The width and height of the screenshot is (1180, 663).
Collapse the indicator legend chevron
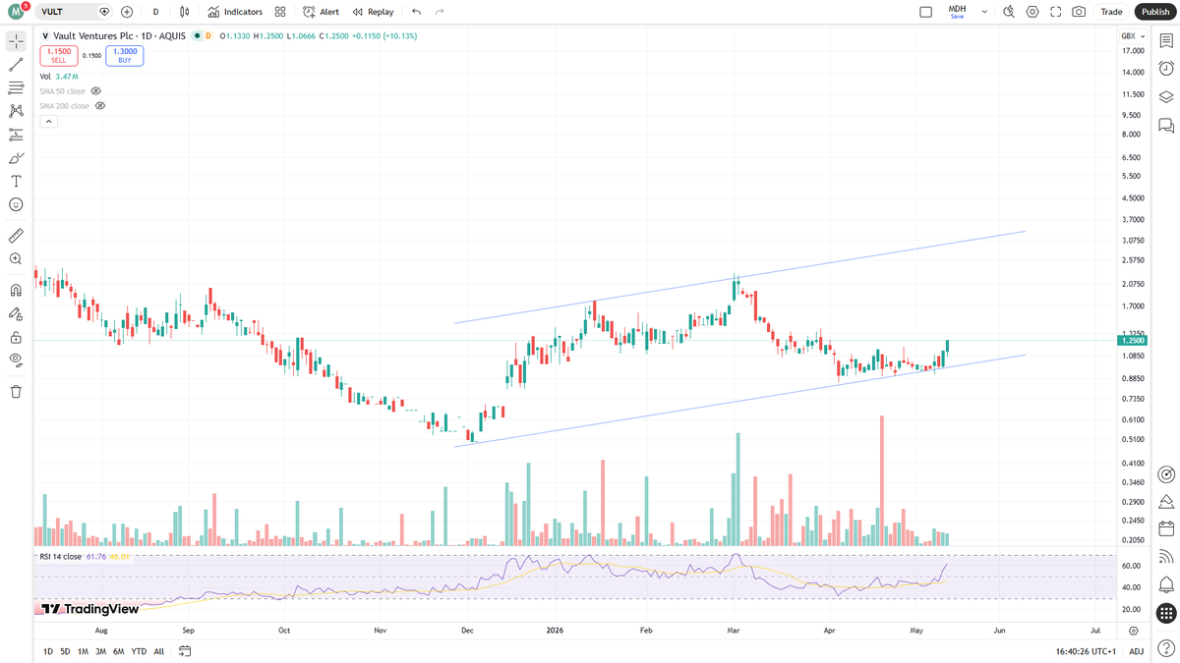49,121
